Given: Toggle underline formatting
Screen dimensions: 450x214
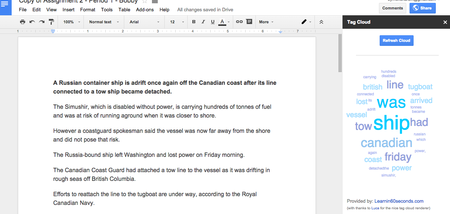Looking at the screenshot, I should tap(213, 22).
